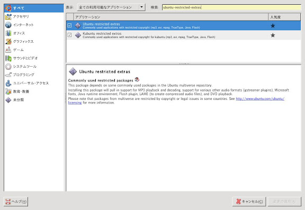Uncheck the Ubuntu restricted extras checkbox

coord(69,25)
